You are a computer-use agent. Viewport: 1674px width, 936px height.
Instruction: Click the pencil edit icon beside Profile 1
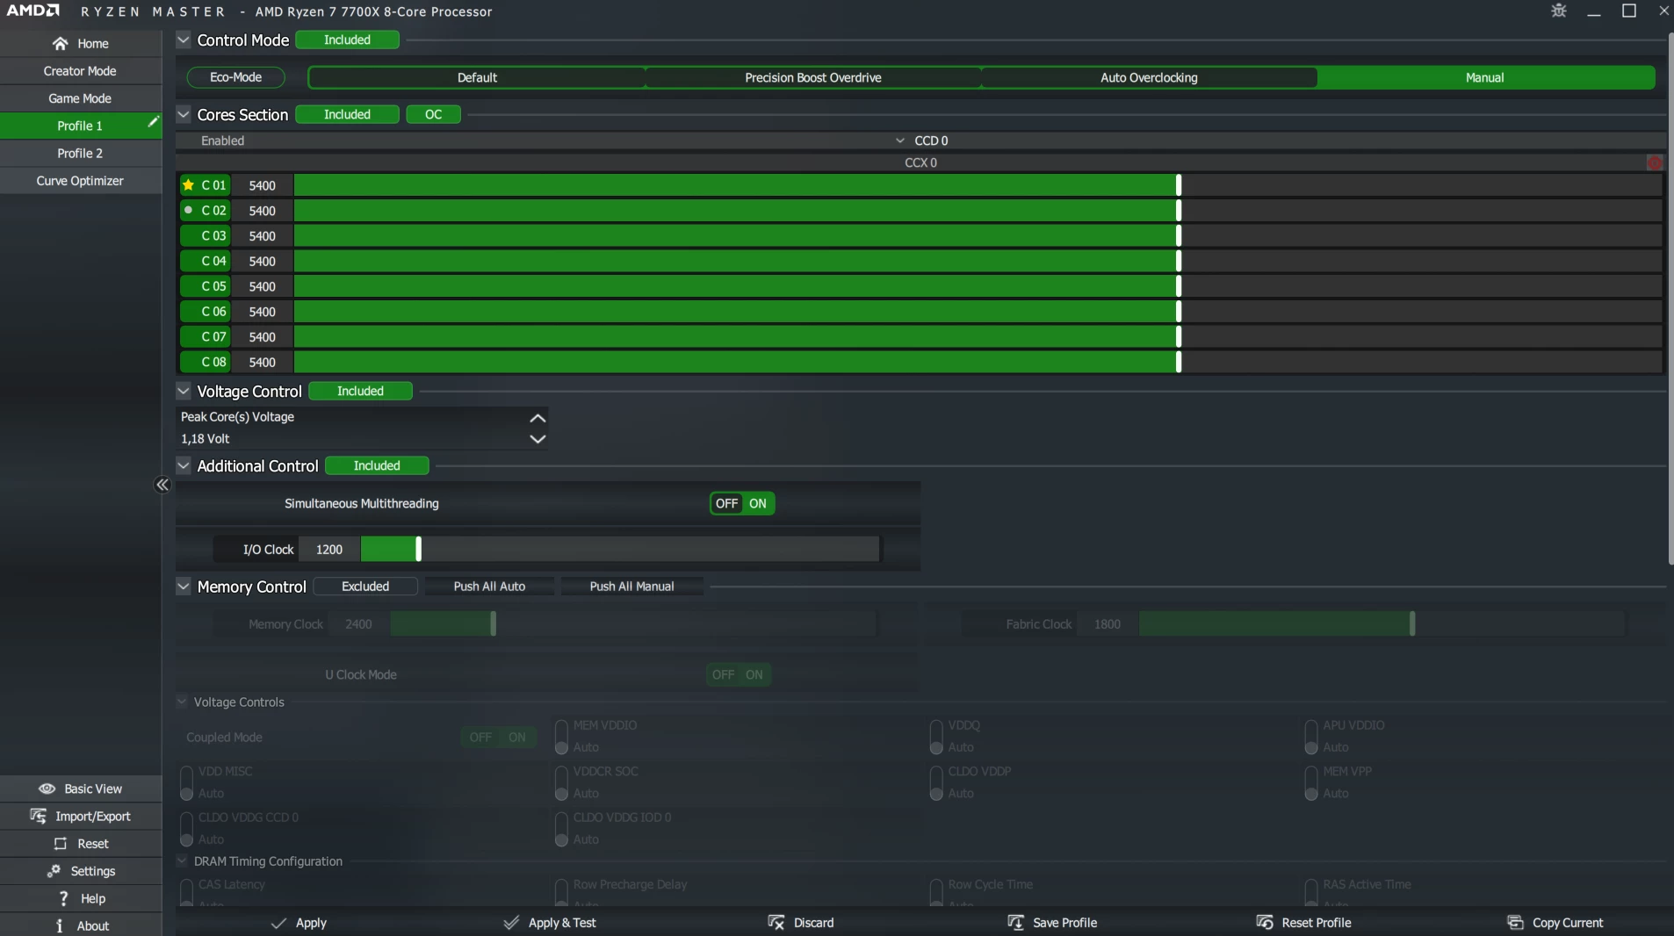click(x=153, y=122)
